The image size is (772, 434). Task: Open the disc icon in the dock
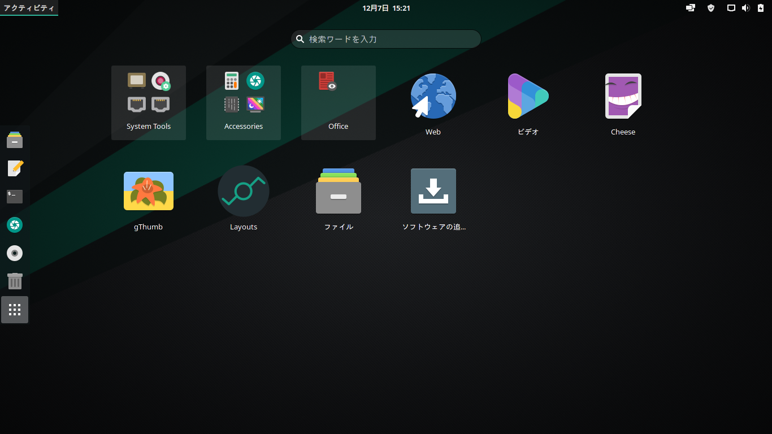[x=15, y=253]
